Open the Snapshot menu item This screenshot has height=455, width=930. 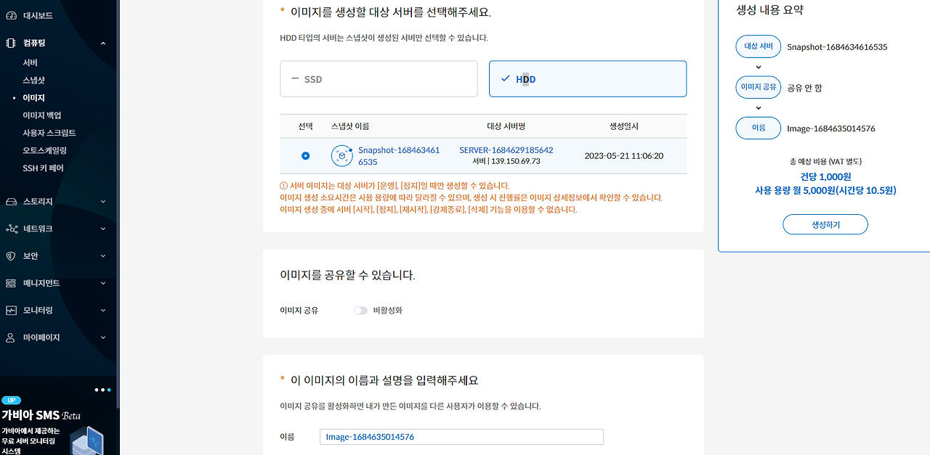(34, 81)
